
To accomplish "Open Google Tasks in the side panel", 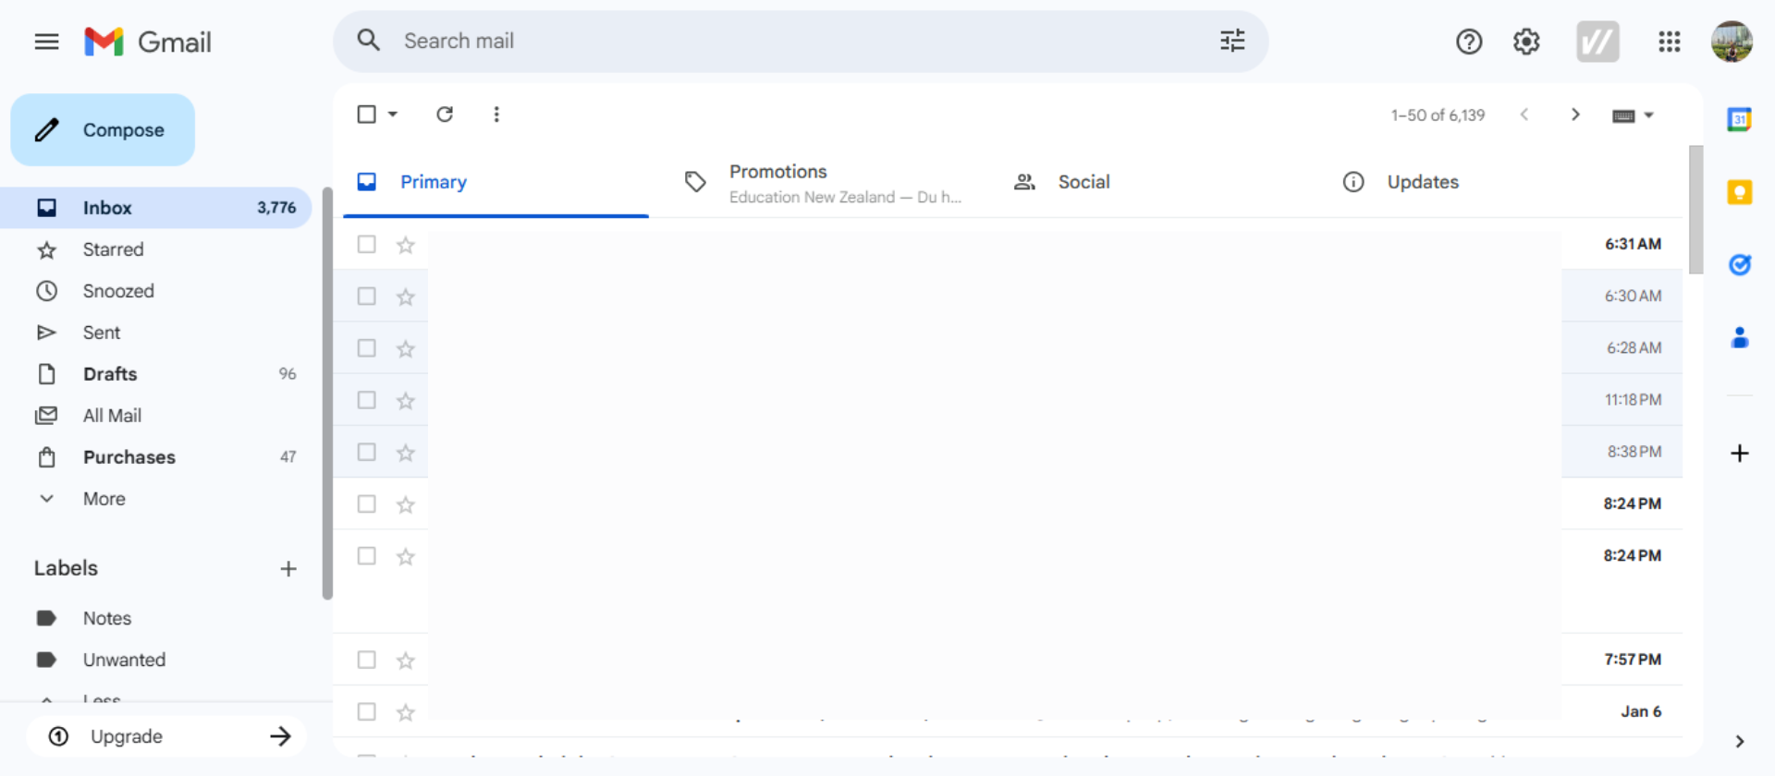I will tap(1739, 265).
